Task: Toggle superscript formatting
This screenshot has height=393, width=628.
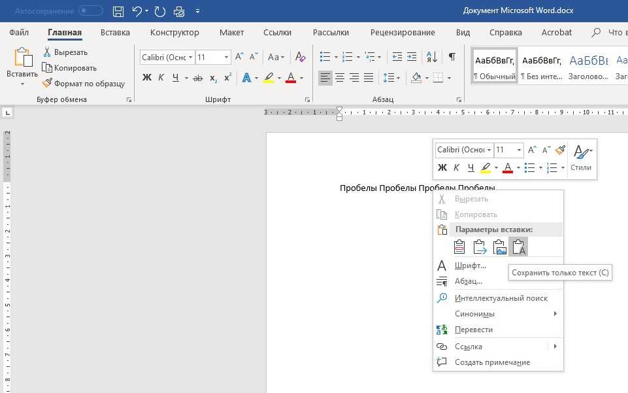Action: pos(228,77)
